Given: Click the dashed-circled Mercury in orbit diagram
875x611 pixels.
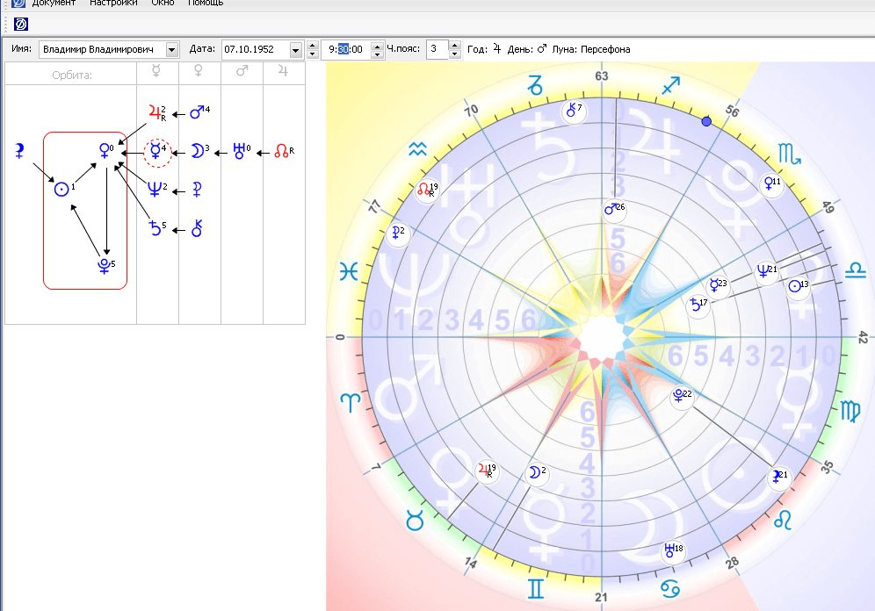Looking at the screenshot, I should click(157, 152).
